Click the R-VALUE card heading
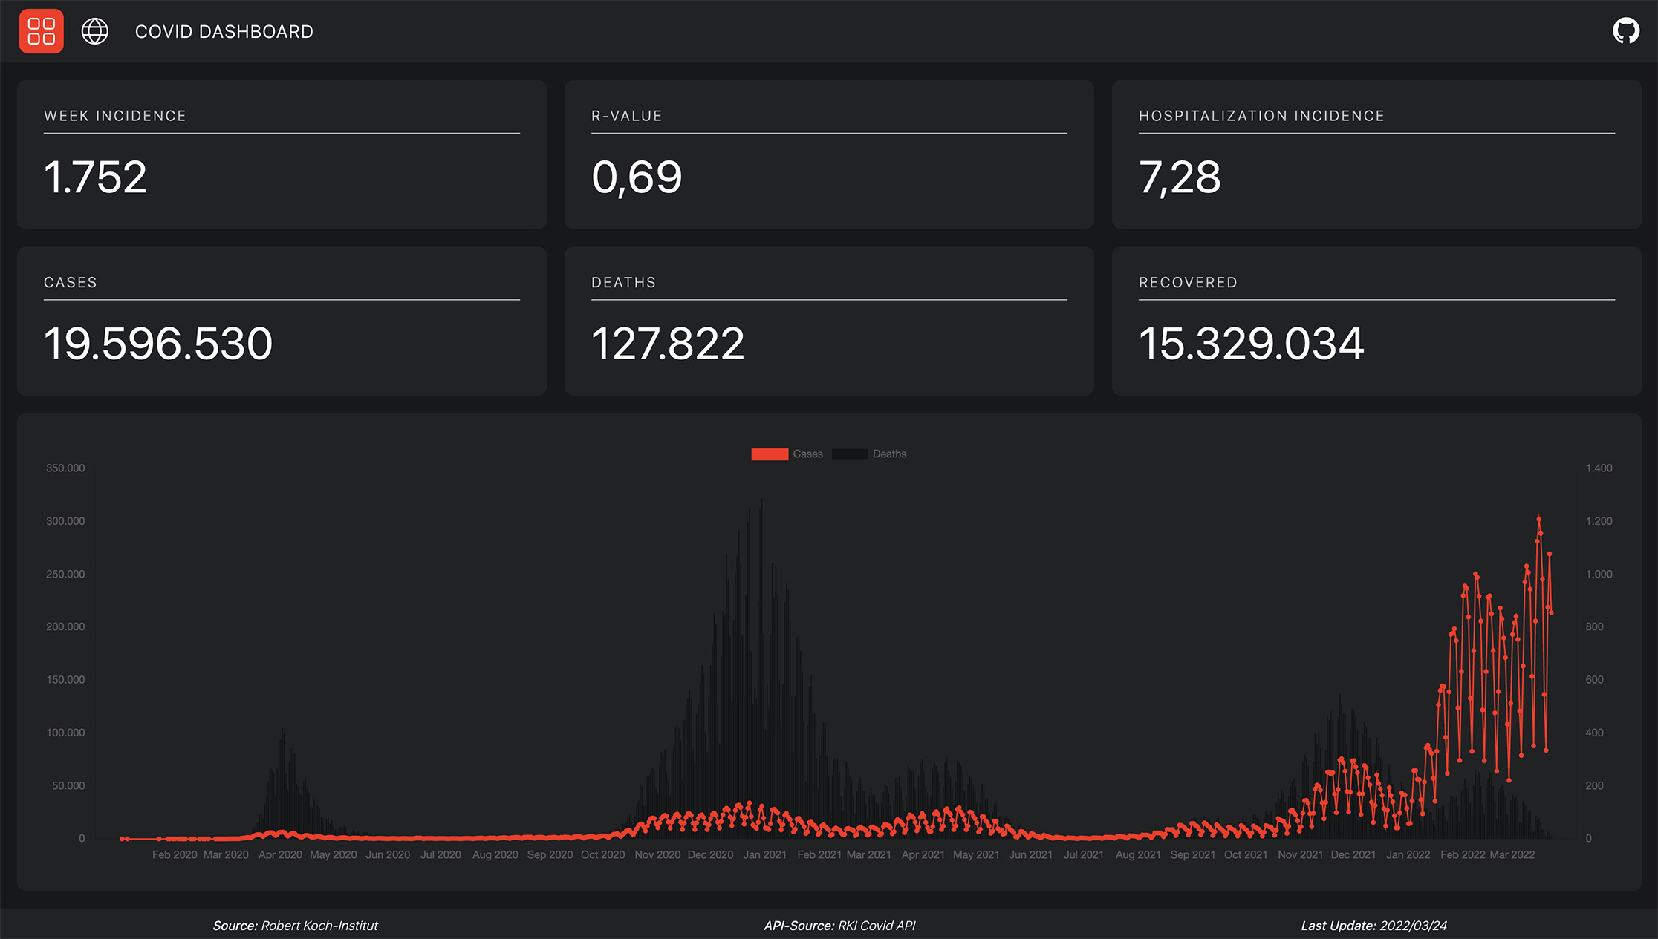The width and height of the screenshot is (1658, 939). (x=627, y=116)
